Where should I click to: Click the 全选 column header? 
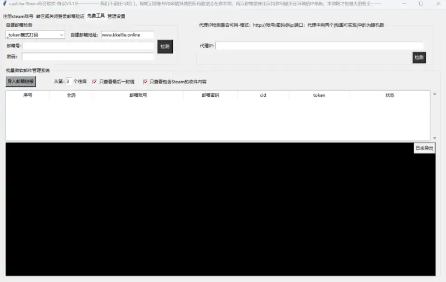pos(71,95)
